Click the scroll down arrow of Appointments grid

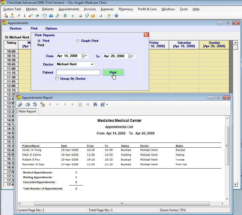235,184
